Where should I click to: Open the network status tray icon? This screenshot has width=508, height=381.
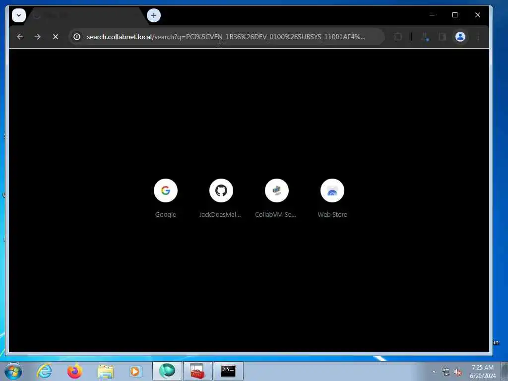[446, 372]
